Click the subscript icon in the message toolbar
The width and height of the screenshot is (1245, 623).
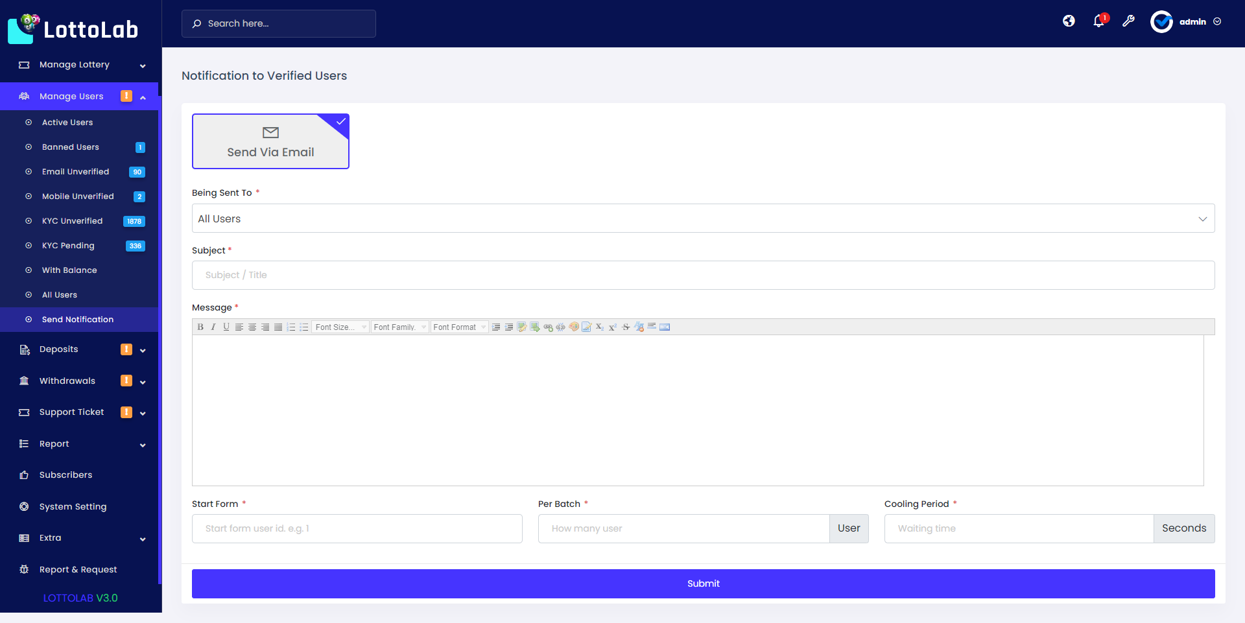pos(600,327)
